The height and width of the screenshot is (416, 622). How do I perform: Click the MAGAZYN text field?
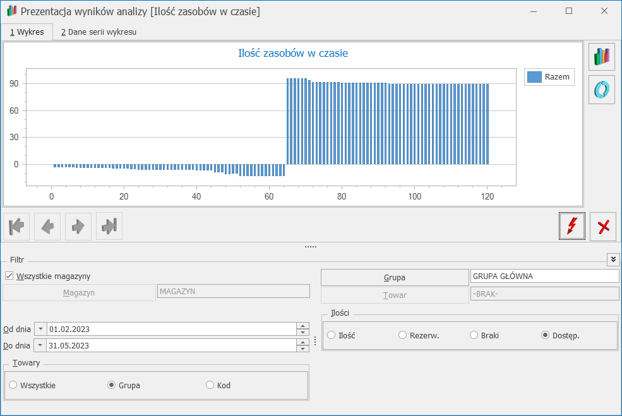(x=233, y=291)
